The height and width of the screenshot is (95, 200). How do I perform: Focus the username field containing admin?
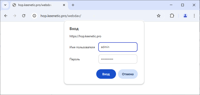[x=118, y=47]
